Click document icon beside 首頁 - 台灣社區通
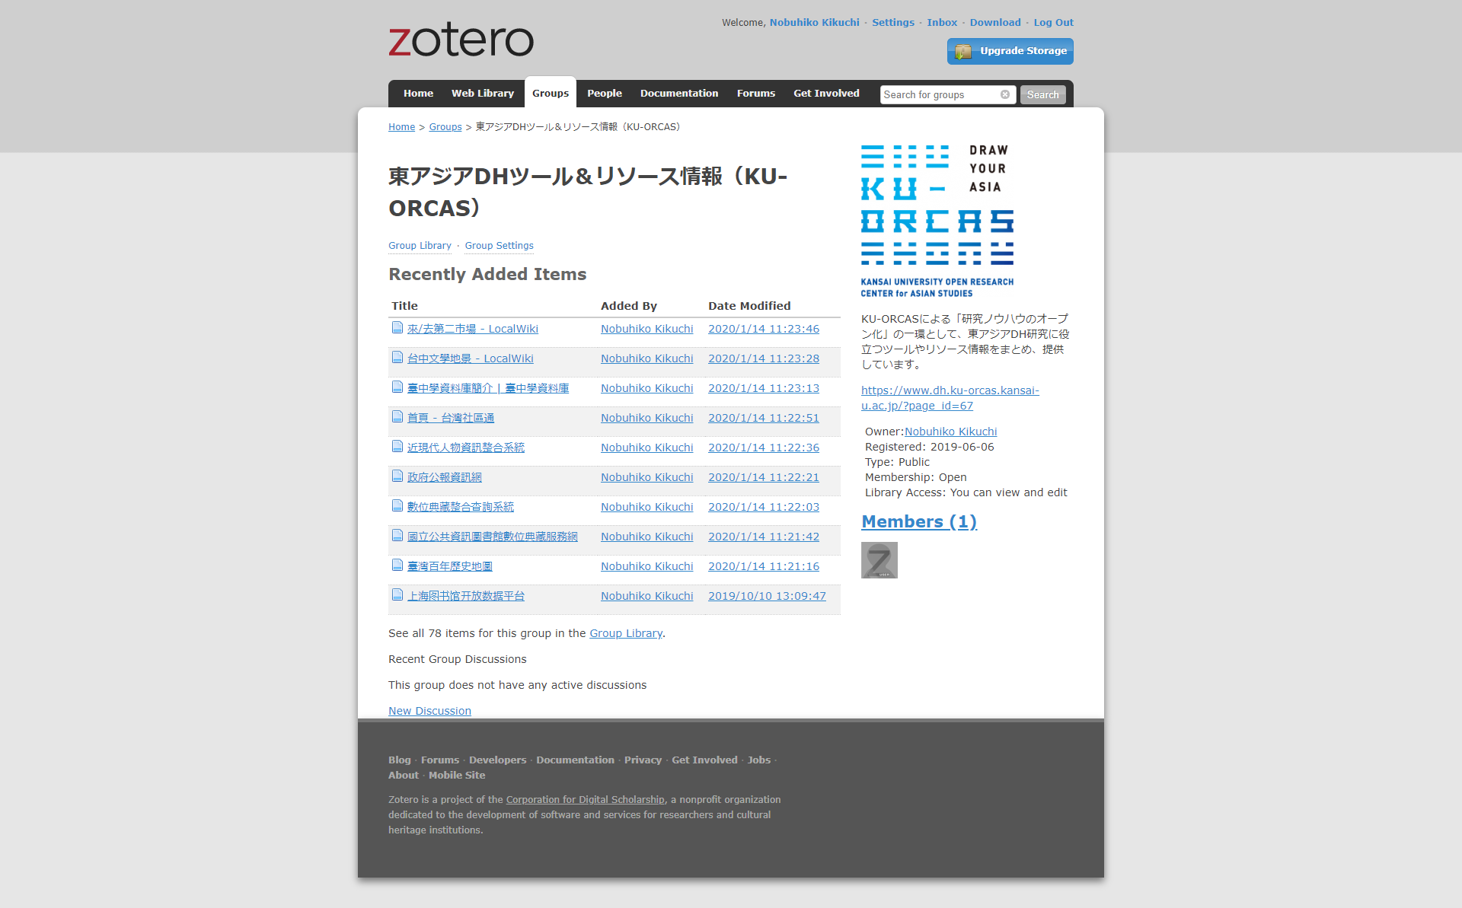The image size is (1462, 908). [397, 417]
